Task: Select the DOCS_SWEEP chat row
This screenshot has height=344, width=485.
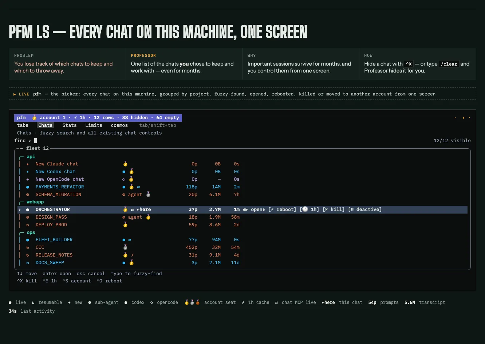Action: [242, 263]
